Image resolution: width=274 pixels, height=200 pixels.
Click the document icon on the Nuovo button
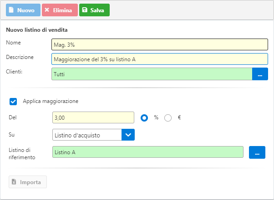11,10
